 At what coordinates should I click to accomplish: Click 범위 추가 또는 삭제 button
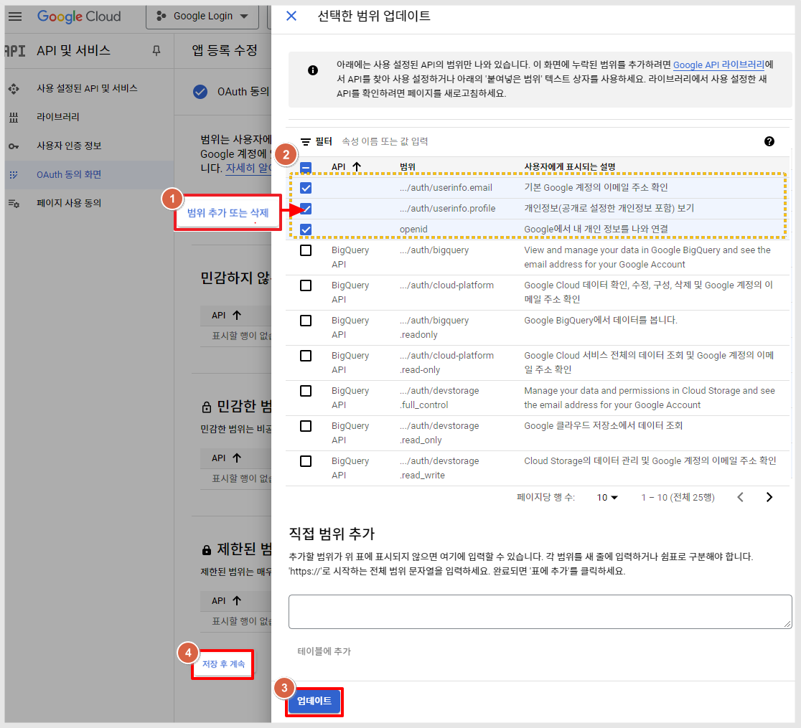pyautogui.click(x=228, y=213)
